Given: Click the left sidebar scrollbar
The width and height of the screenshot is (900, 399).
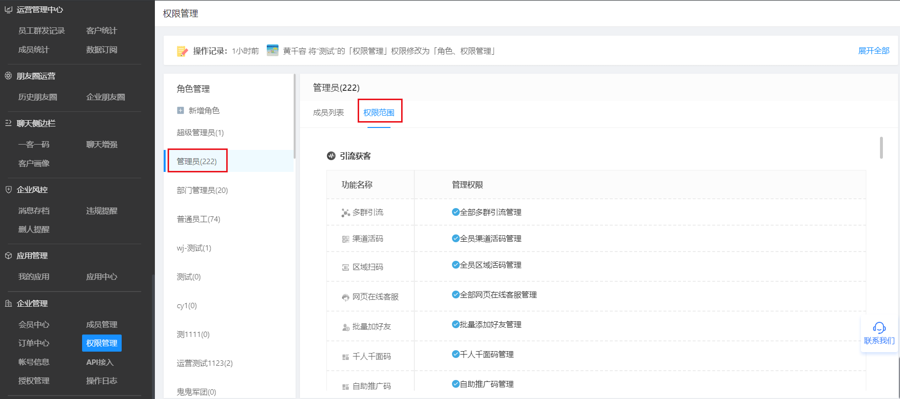Looking at the screenshot, I should point(153,336).
